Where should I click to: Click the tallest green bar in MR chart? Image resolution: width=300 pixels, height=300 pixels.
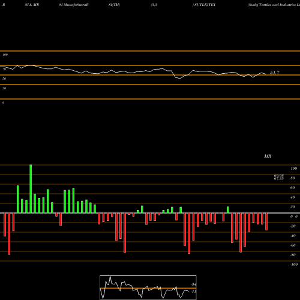click(x=31, y=189)
